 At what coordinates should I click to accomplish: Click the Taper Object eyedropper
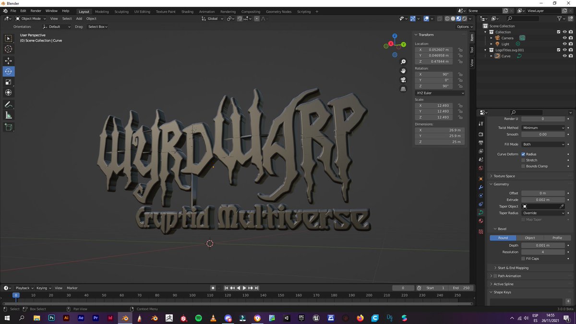(562, 206)
